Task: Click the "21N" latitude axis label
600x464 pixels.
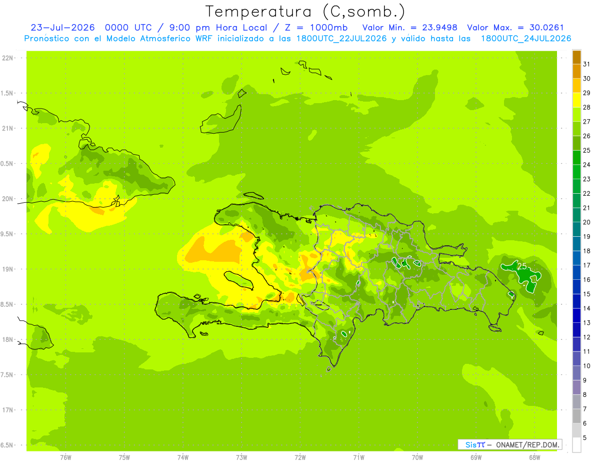Action: tap(7, 128)
